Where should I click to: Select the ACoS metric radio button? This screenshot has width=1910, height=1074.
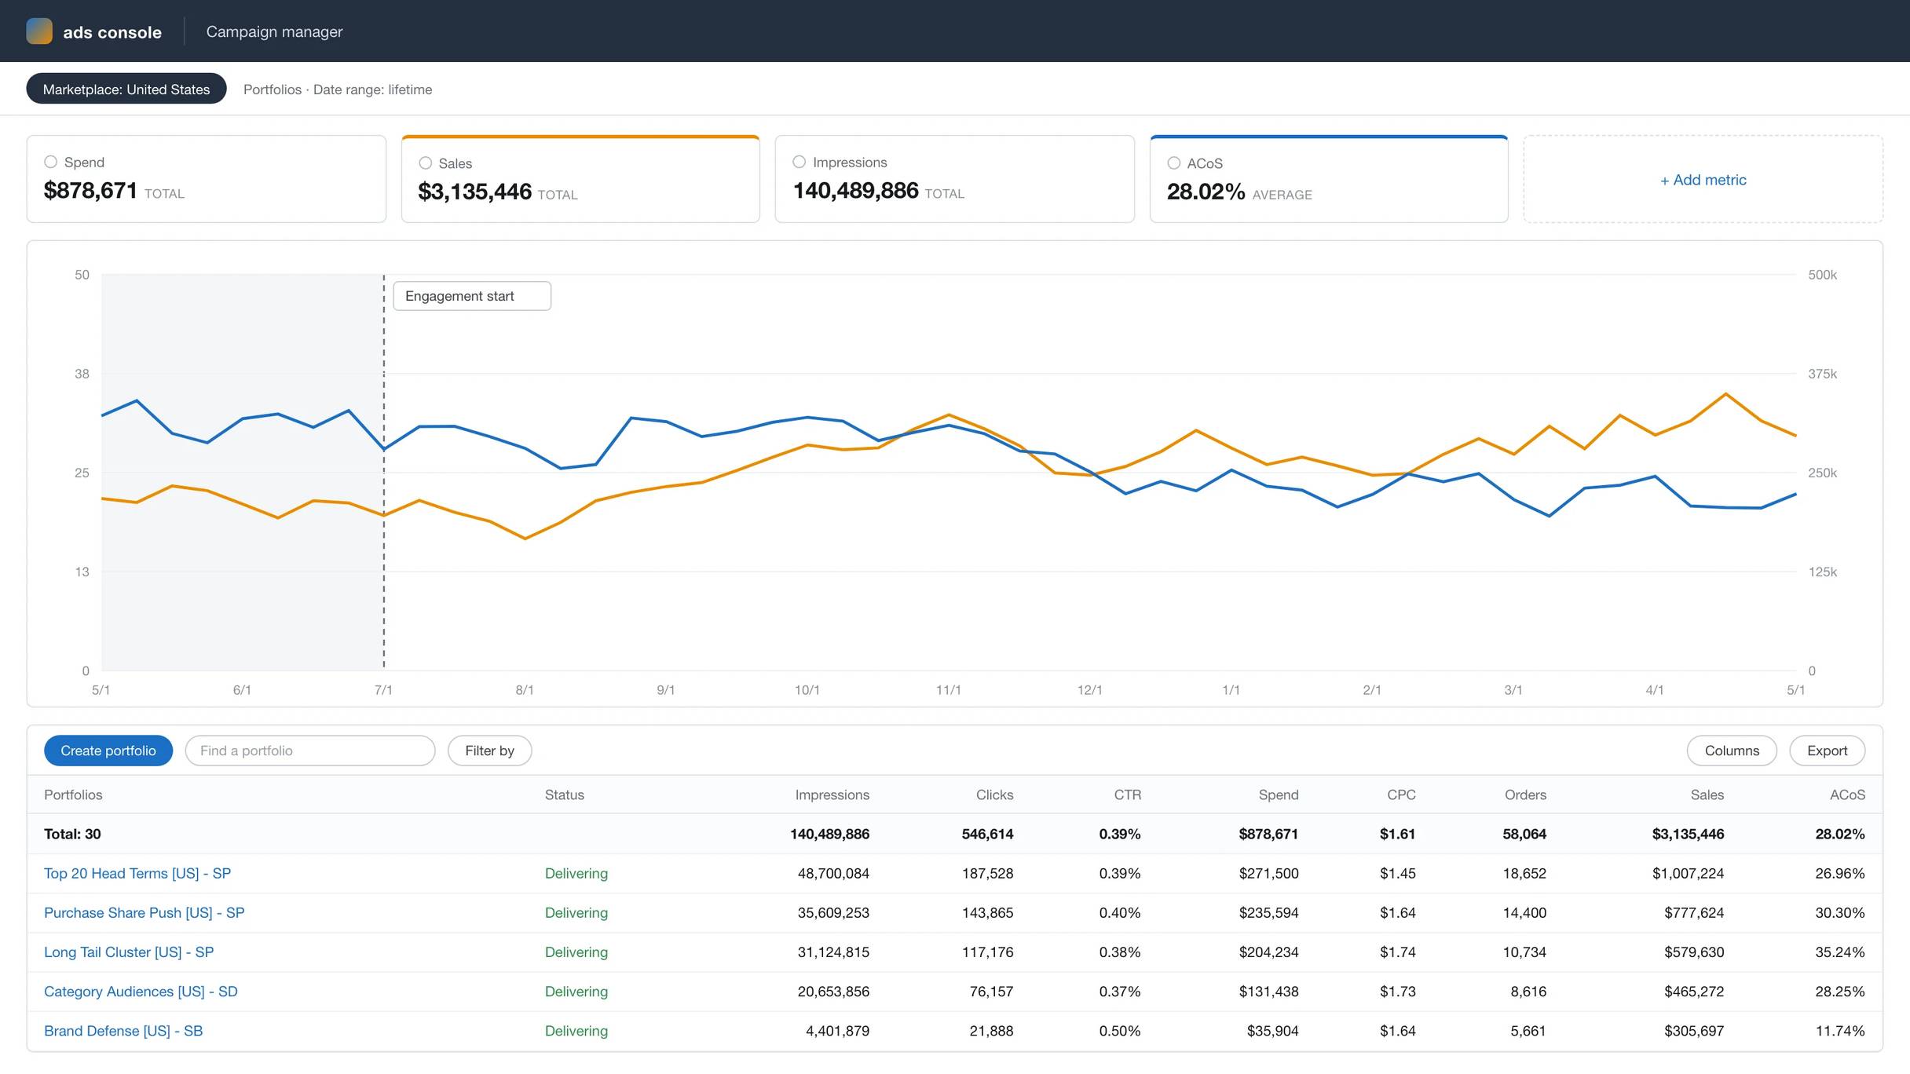click(1174, 163)
